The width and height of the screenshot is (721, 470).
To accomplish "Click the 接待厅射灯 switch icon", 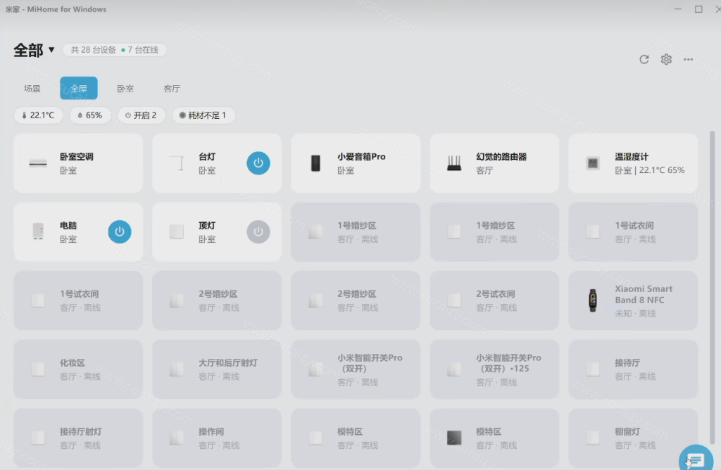I will pos(38,438).
